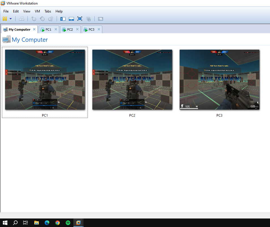Open the snapshot manager wrench-clock icon
This screenshot has height=227, width=270.
coord(51,19)
